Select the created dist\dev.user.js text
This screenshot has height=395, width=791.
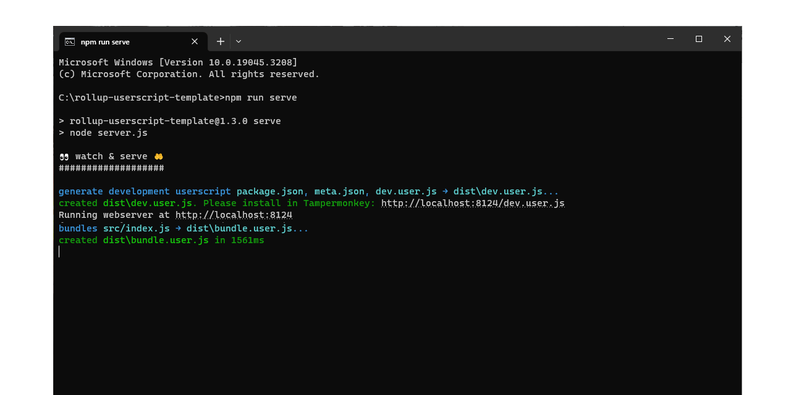(x=124, y=202)
